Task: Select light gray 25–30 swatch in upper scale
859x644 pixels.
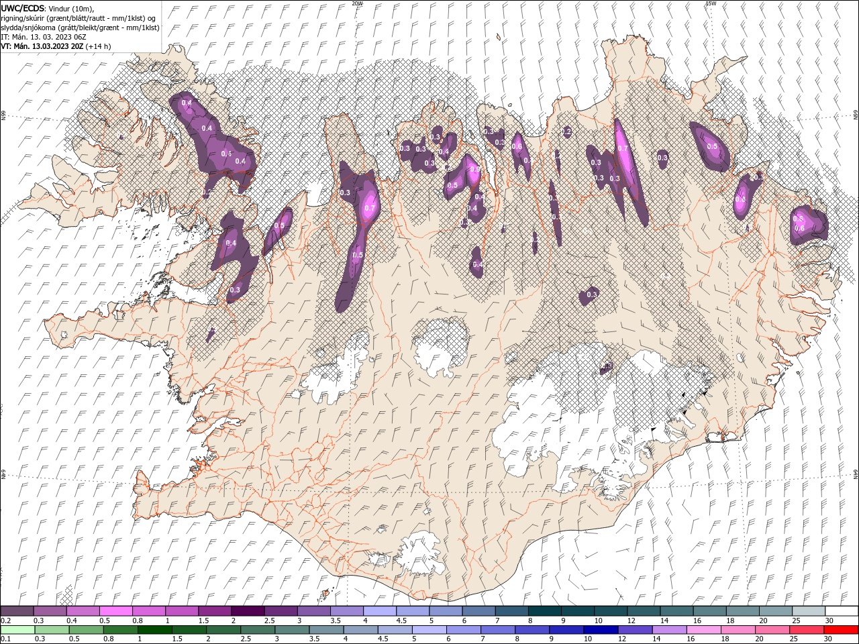Action: (x=809, y=611)
